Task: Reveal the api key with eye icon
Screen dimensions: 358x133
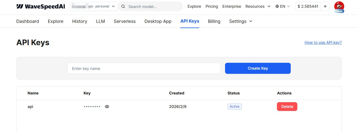Action: (107, 107)
